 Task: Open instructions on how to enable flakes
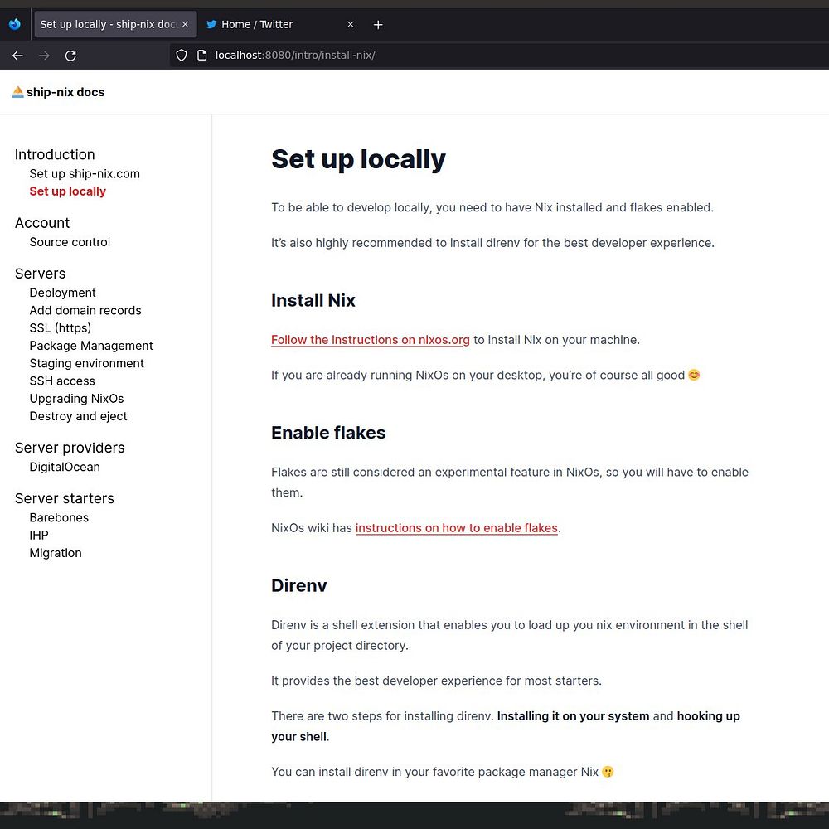(456, 528)
